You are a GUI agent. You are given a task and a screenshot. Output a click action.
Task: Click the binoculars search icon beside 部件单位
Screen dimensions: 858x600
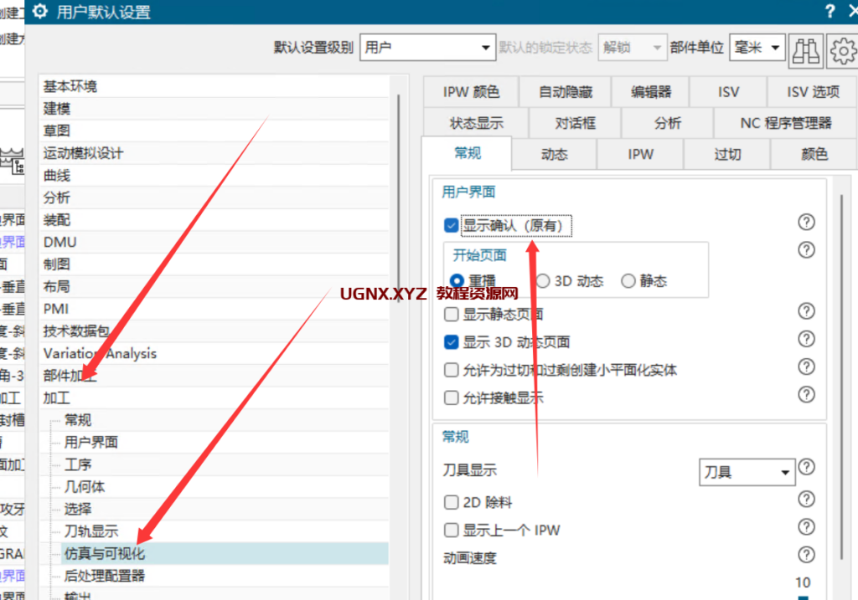[x=805, y=50]
